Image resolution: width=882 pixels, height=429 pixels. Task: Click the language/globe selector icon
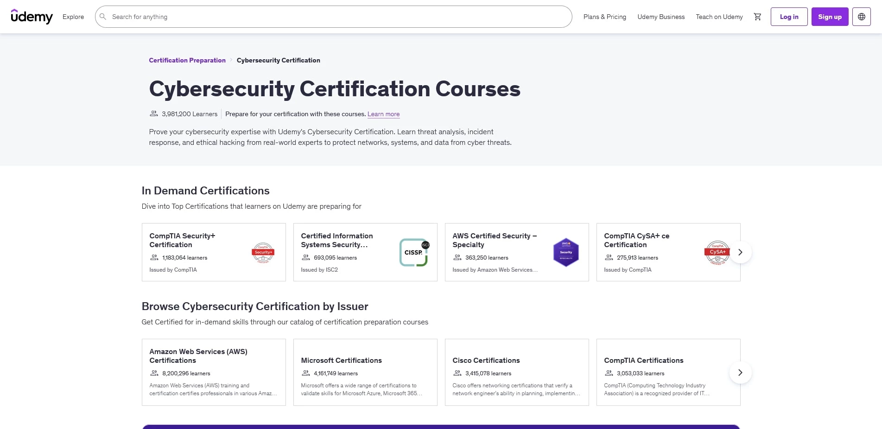pos(861,17)
